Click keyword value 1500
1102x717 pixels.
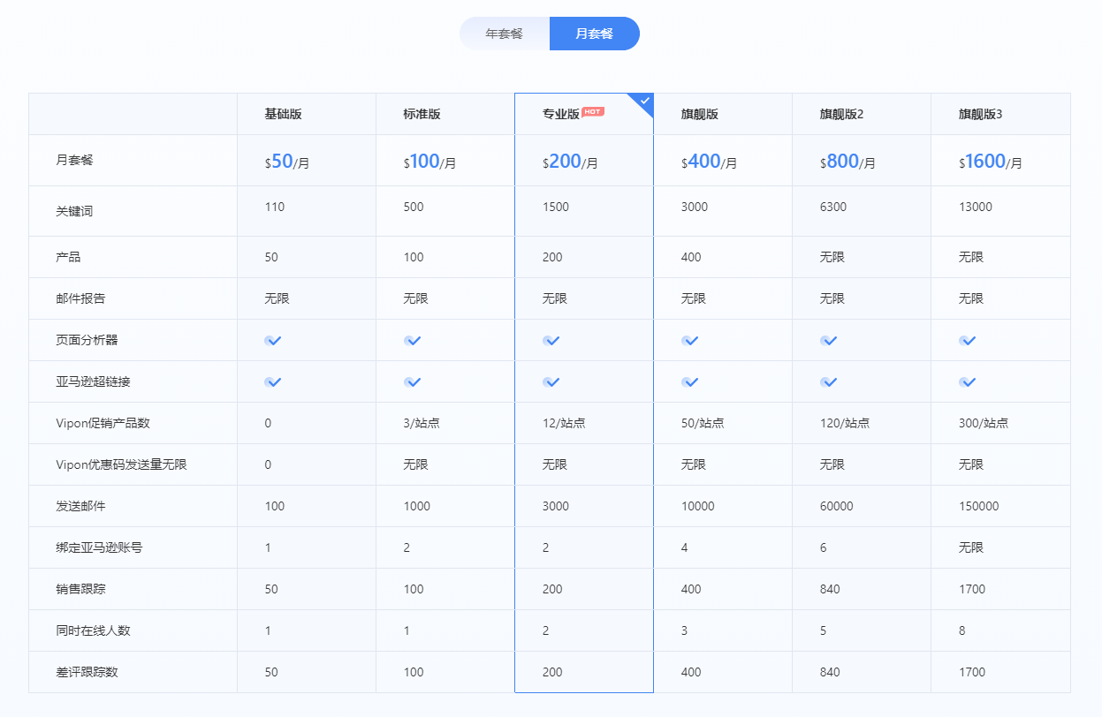[x=556, y=207]
